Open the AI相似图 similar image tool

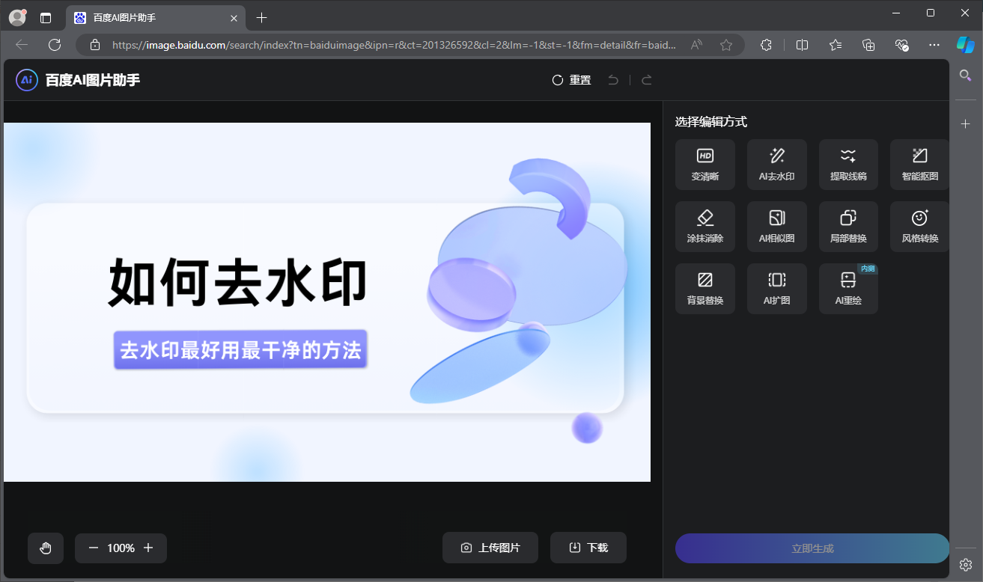776,226
